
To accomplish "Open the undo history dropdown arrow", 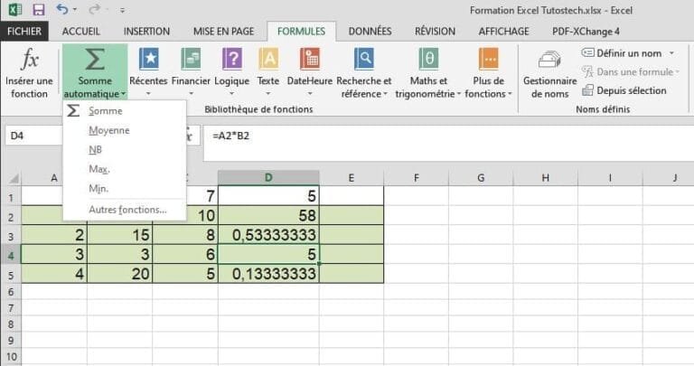I will (75, 10).
